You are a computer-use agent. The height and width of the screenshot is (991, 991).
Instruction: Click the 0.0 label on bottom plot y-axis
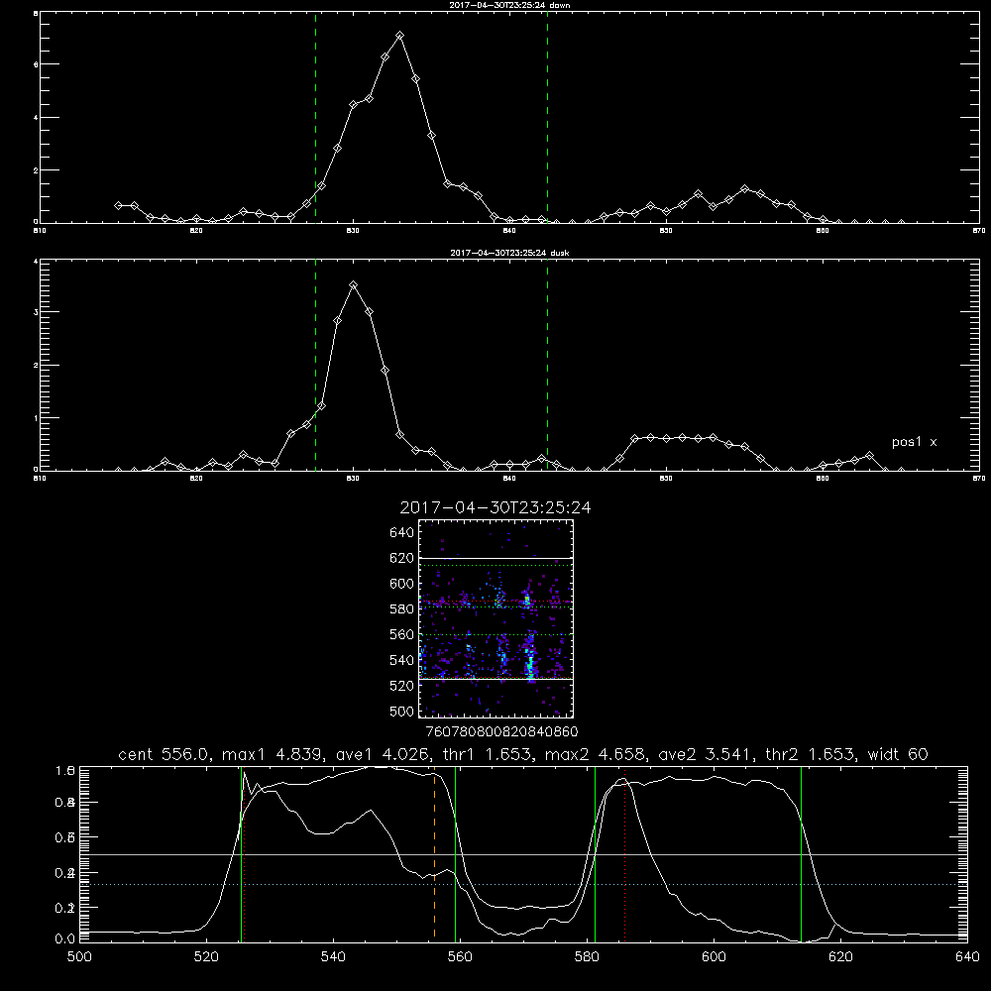[65, 939]
